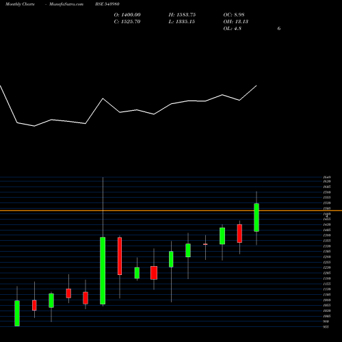
Task: Click the 'Monthly Charts' title text
Action: point(20,4)
